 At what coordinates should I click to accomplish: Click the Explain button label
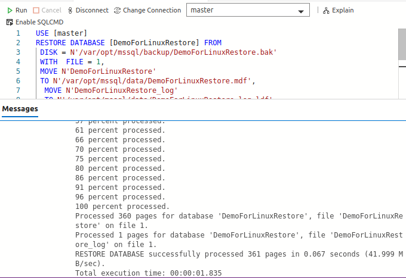pyautogui.click(x=343, y=10)
